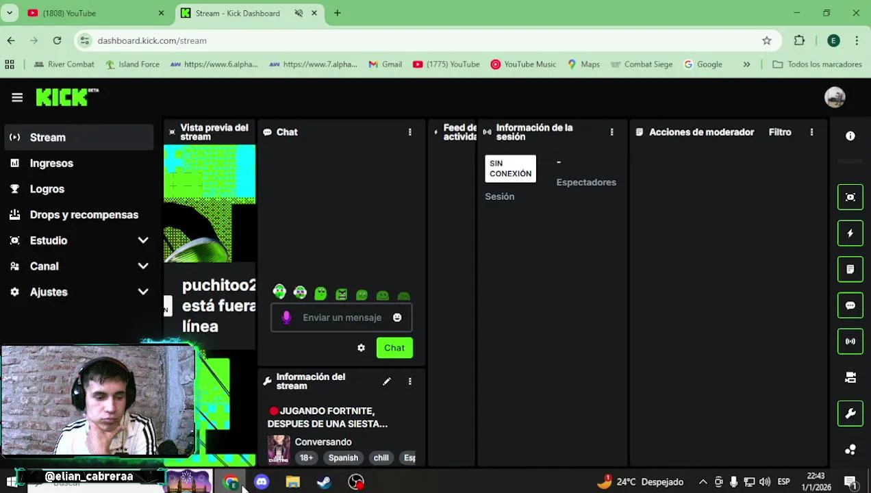Toggle the chat panel (speech bubble icon)
Image resolution: width=871 pixels, height=493 pixels.
coord(850,305)
